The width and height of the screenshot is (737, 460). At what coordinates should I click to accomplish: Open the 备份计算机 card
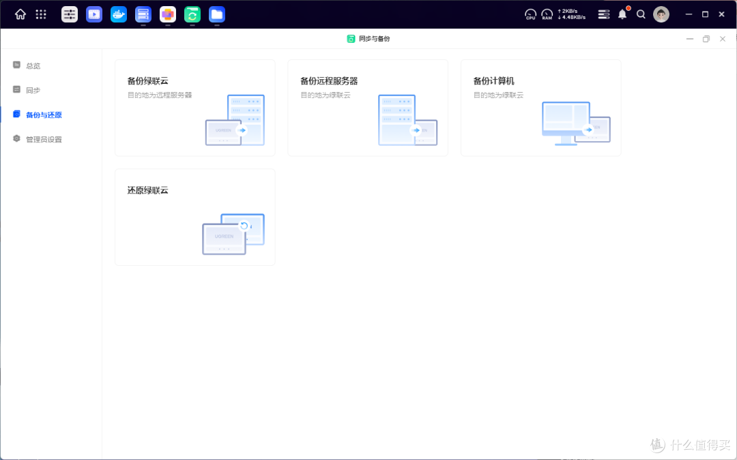(x=541, y=108)
